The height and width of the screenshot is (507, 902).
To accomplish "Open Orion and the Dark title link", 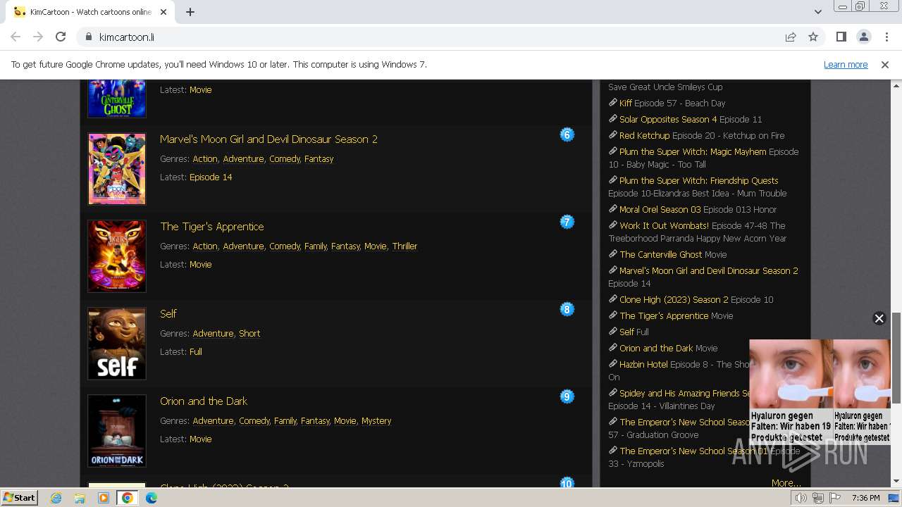I will tap(204, 401).
